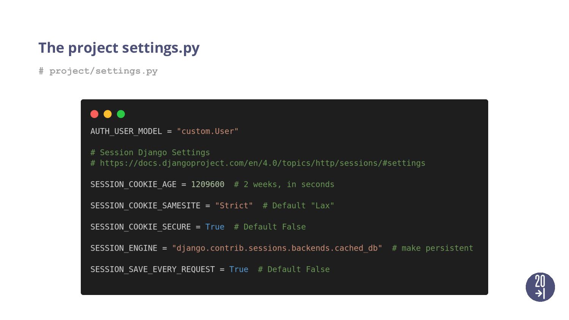569x320 pixels.
Task: Click the slide number 20 badge
Action: pyautogui.click(x=540, y=287)
